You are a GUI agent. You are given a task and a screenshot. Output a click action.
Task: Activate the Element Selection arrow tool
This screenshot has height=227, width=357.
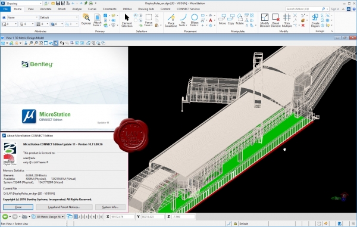click(x=127, y=20)
